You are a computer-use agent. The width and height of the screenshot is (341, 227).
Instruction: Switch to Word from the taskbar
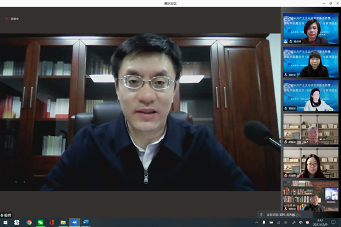tap(86, 223)
